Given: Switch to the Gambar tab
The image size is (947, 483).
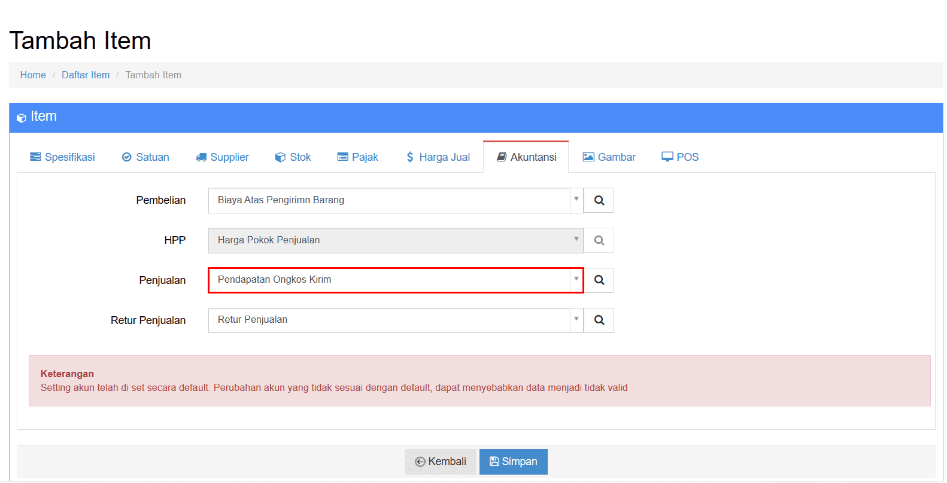Looking at the screenshot, I should coord(609,157).
